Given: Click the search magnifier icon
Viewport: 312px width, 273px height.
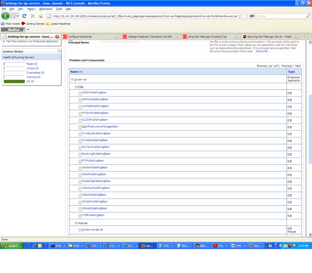Looking at the screenshot, I should point(308,16).
